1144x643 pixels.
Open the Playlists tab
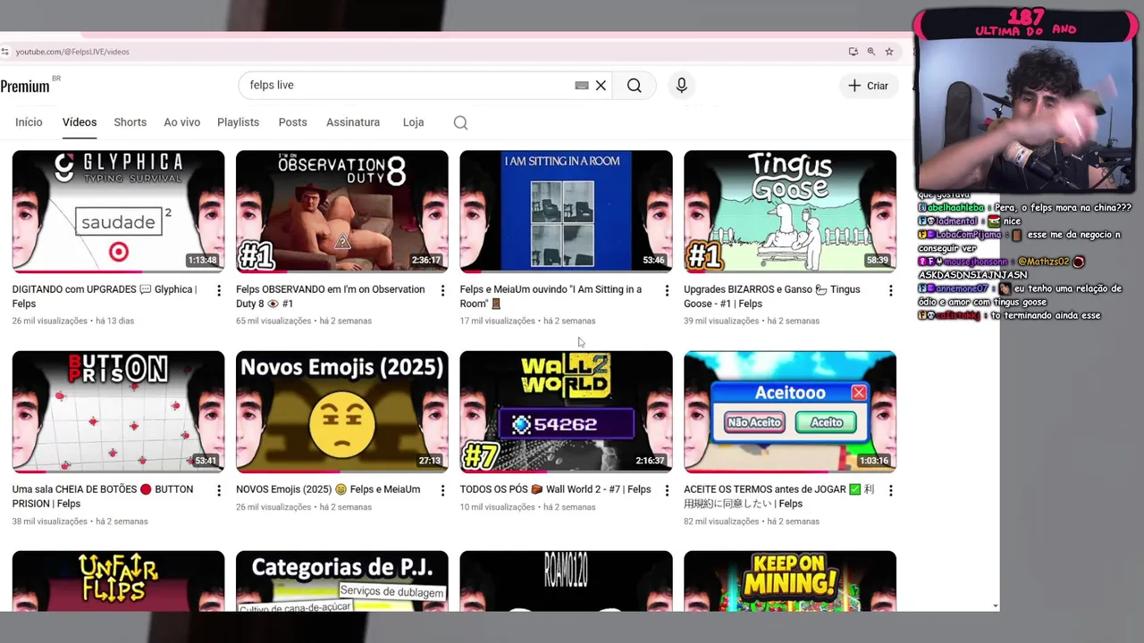pos(238,122)
